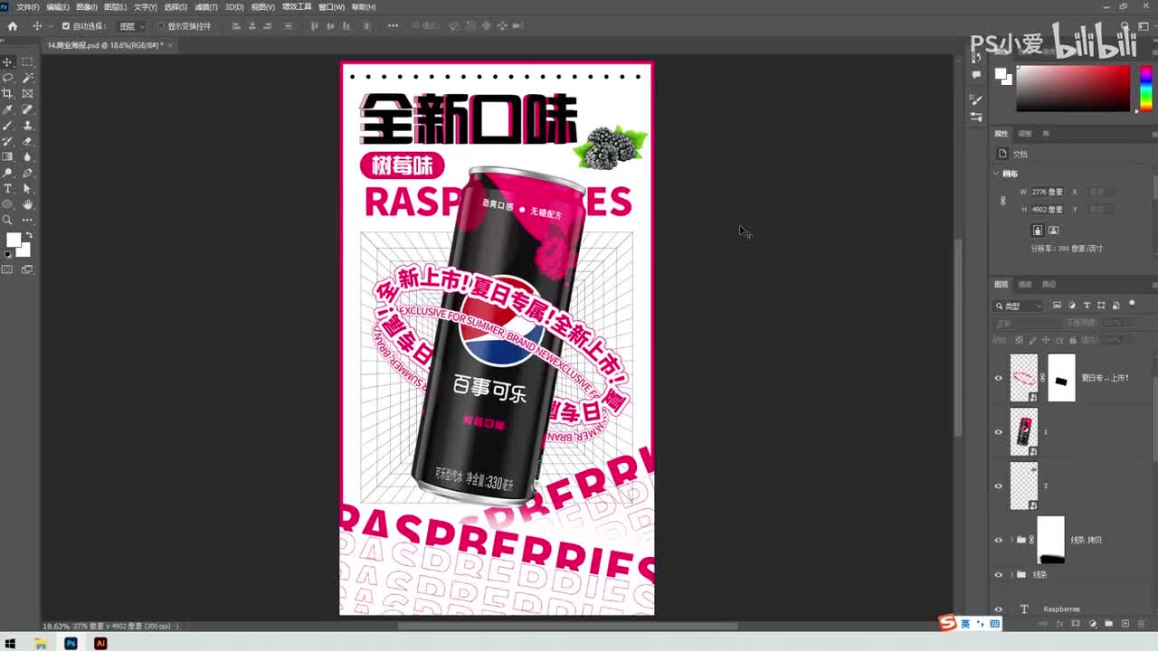Select the Dodge tool

click(8, 173)
